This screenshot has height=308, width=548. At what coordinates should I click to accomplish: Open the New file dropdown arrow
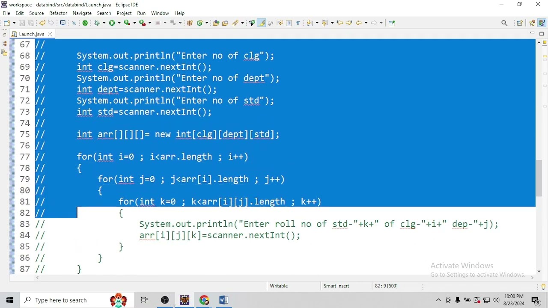click(x=14, y=23)
